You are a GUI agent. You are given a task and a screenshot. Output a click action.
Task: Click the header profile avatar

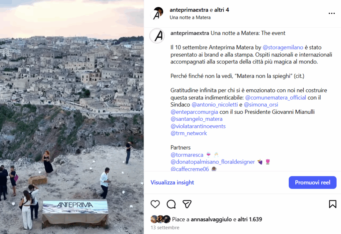pos(157,14)
